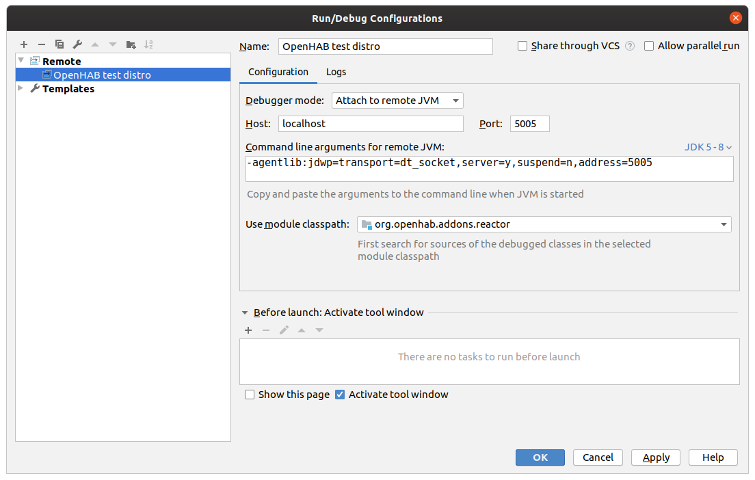Viewport: 755px width, 480px height.
Task: Open the Help dialog
Action: pos(713,457)
